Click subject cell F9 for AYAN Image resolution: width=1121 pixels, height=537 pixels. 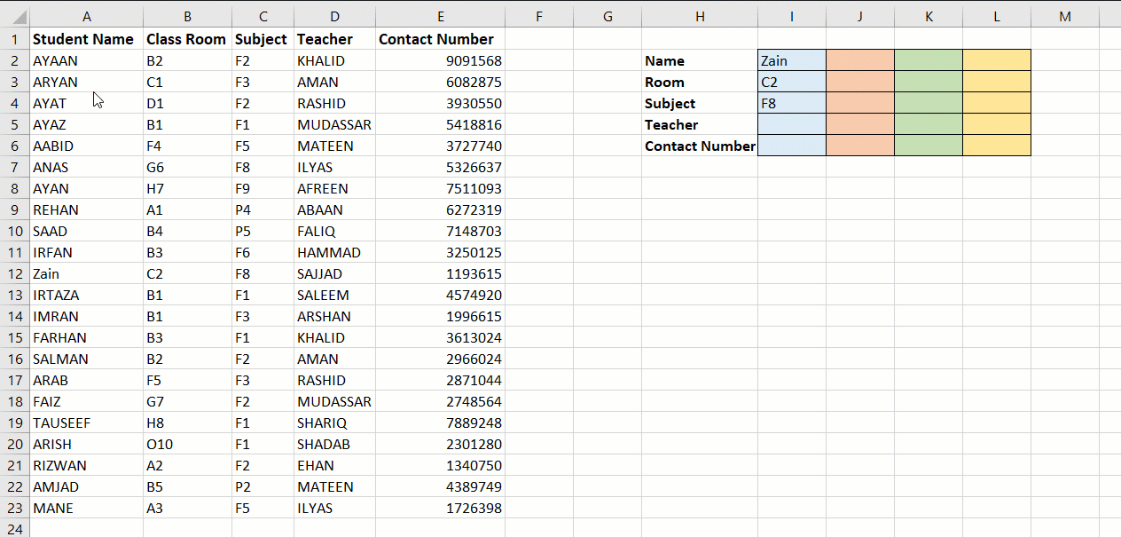pos(263,188)
